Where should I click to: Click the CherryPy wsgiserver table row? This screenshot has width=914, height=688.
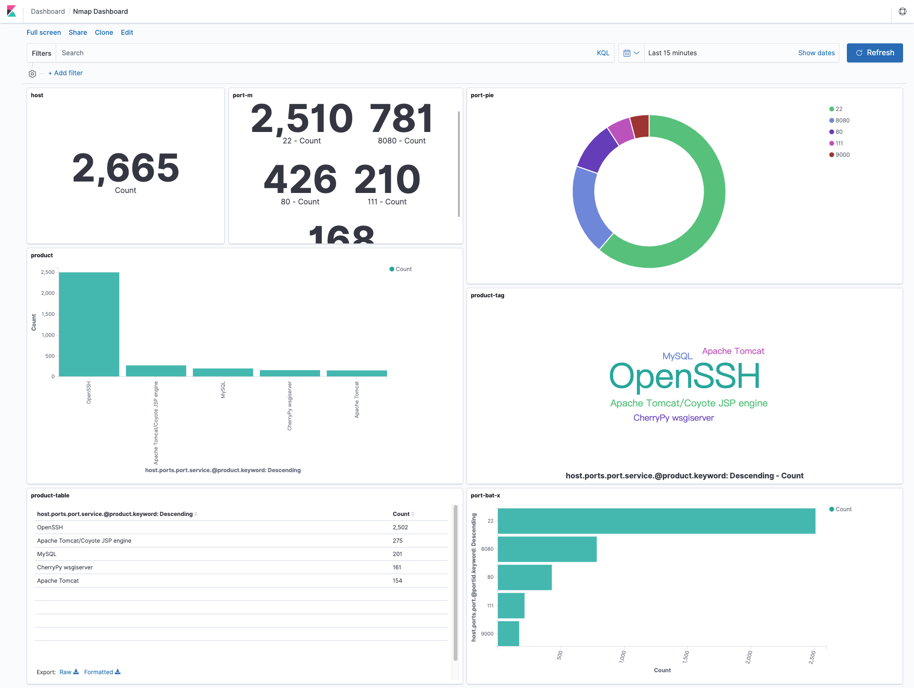pos(242,567)
